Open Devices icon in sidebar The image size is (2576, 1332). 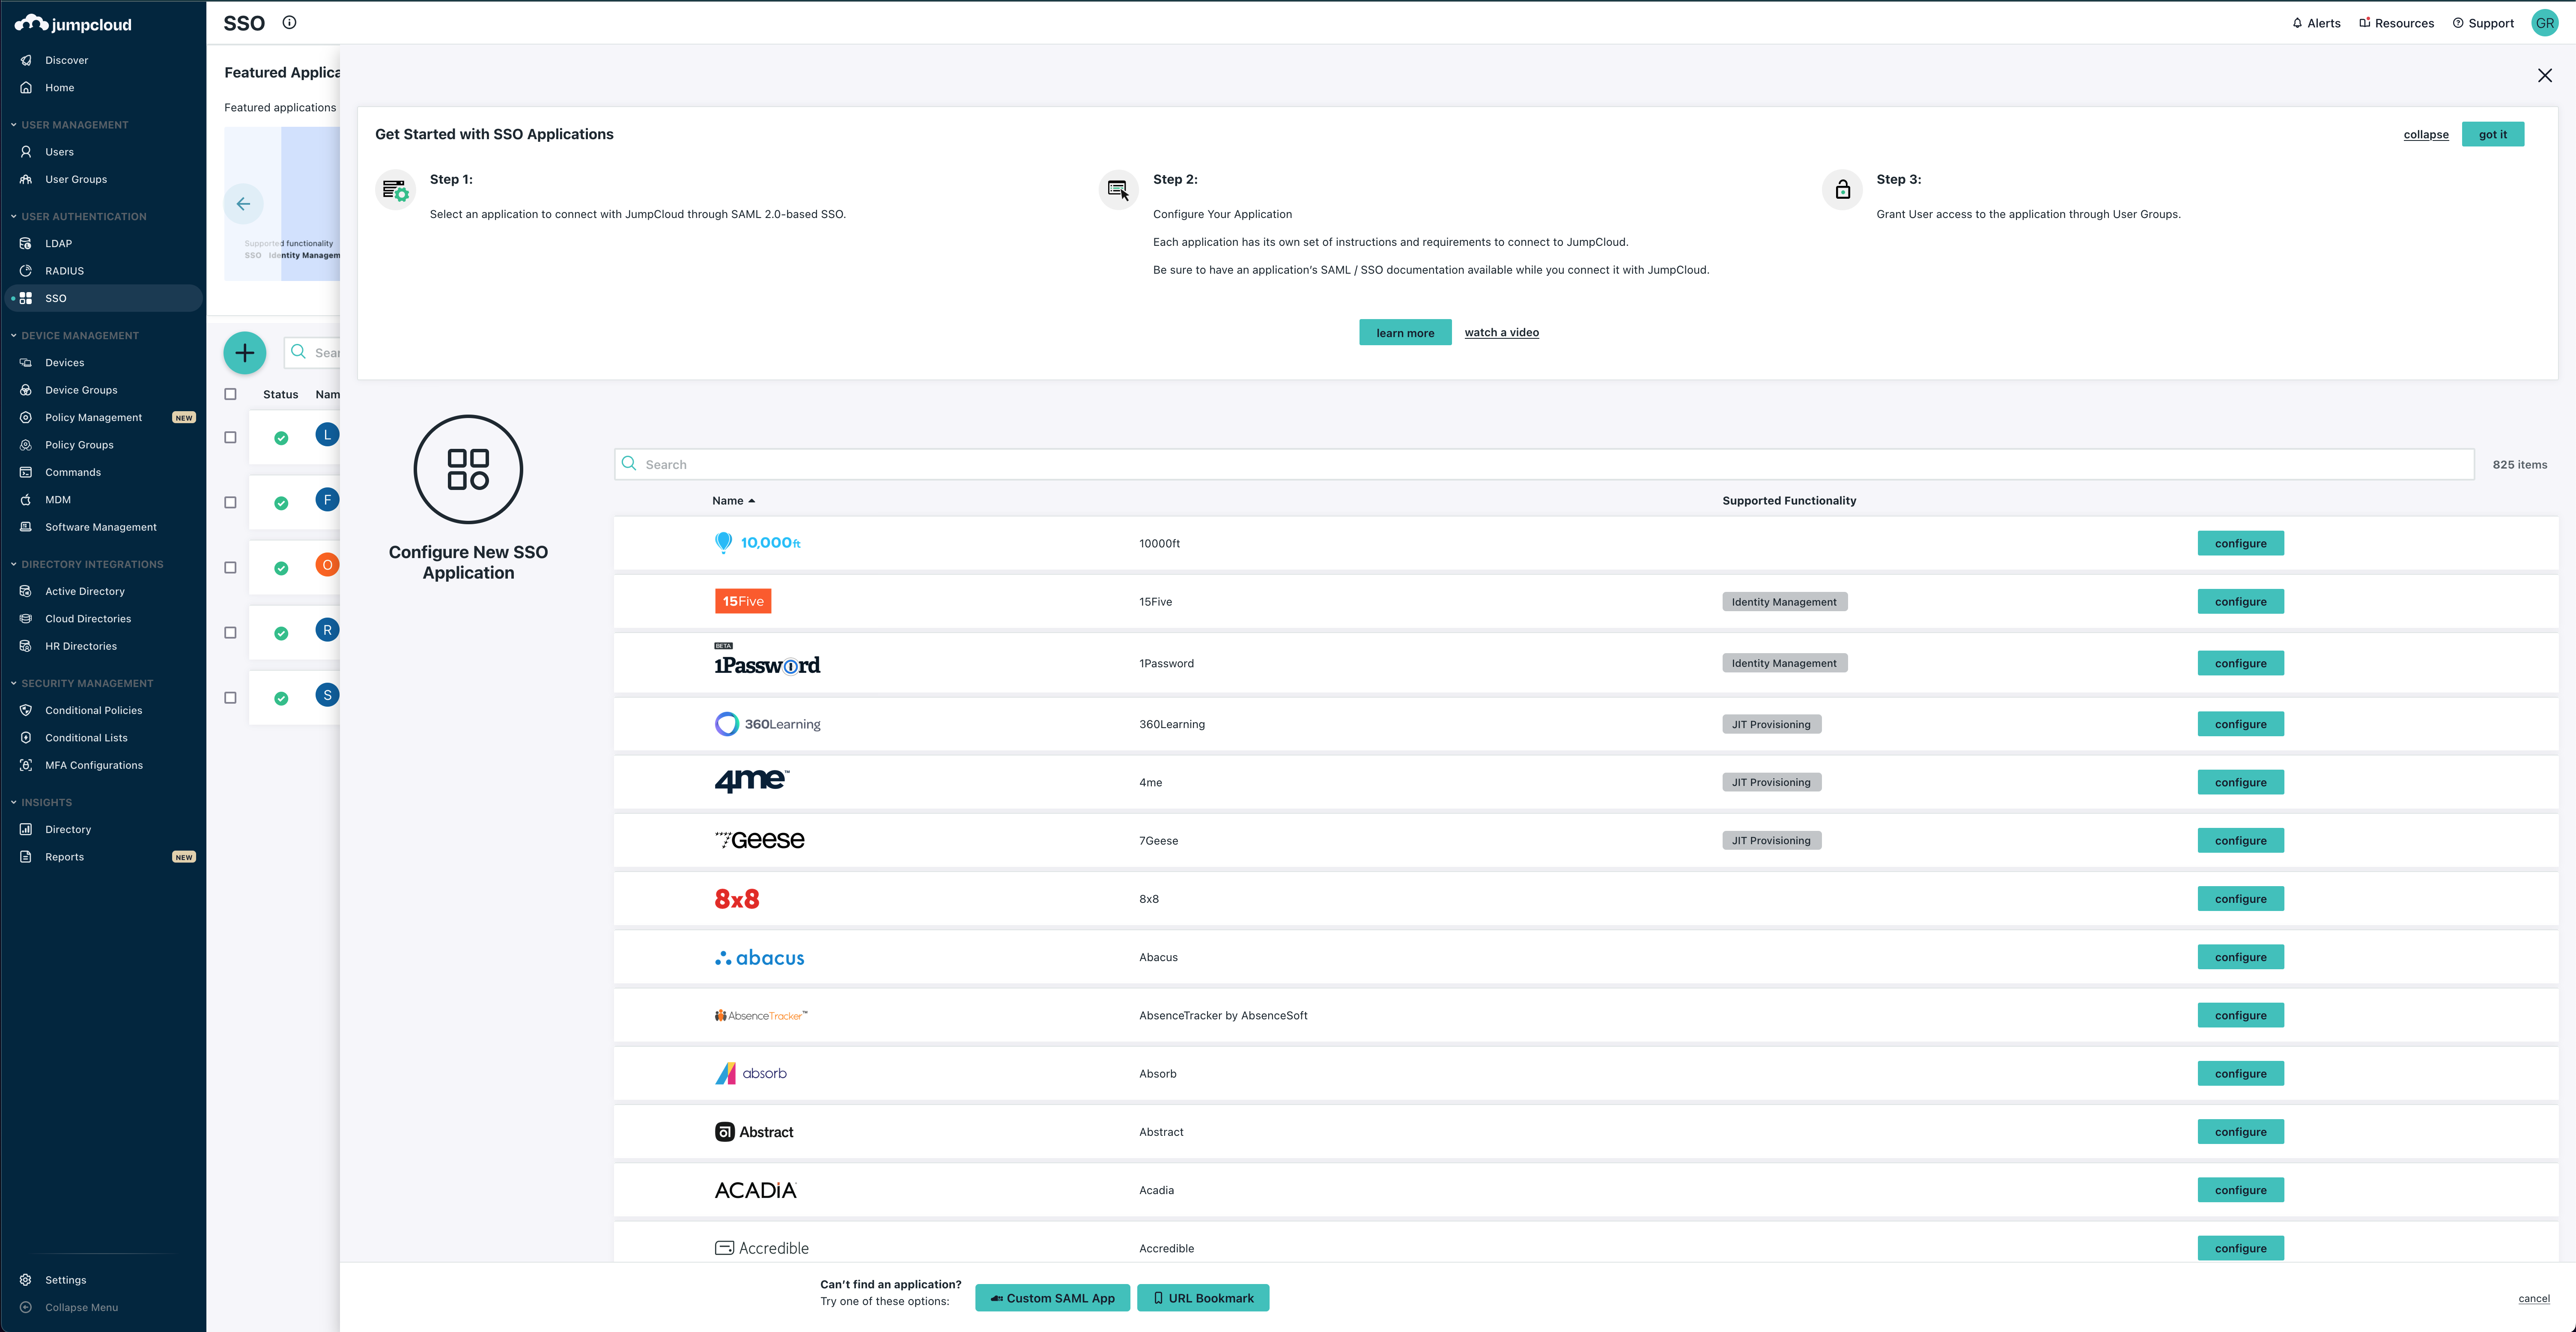pyautogui.click(x=26, y=363)
